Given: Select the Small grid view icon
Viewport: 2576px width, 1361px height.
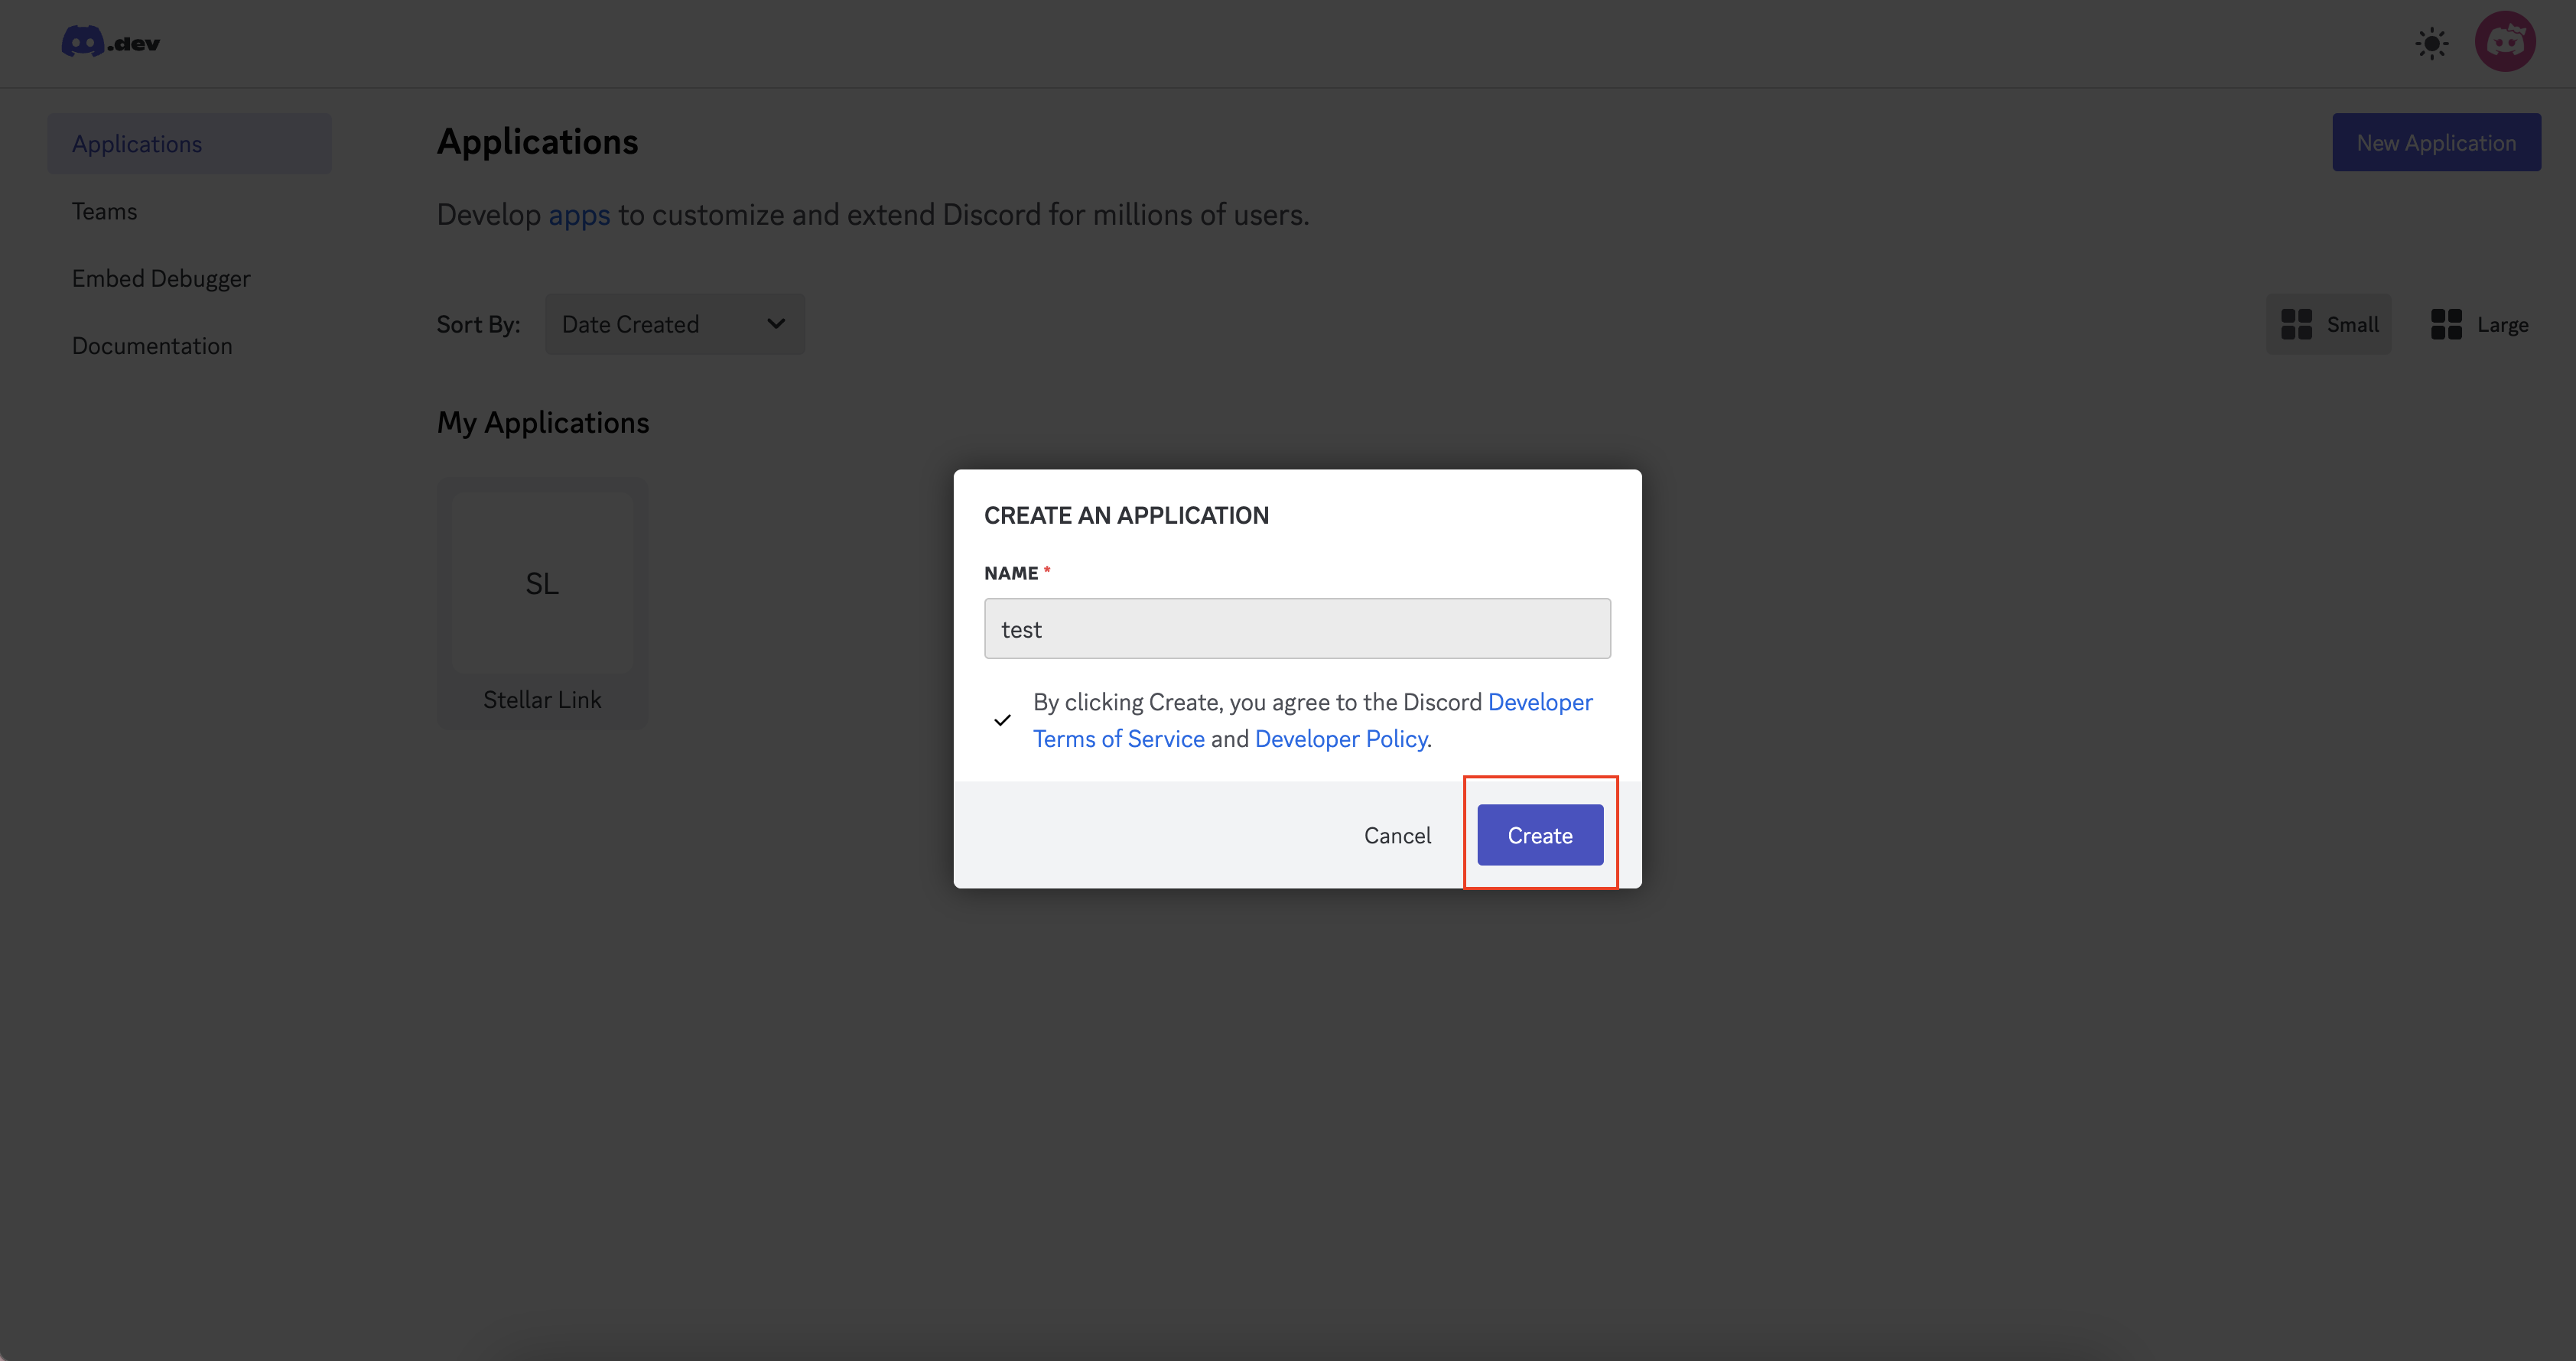Looking at the screenshot, I should pos(2296,324).
